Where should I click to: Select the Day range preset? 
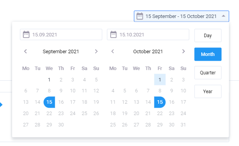coord(208,36)
